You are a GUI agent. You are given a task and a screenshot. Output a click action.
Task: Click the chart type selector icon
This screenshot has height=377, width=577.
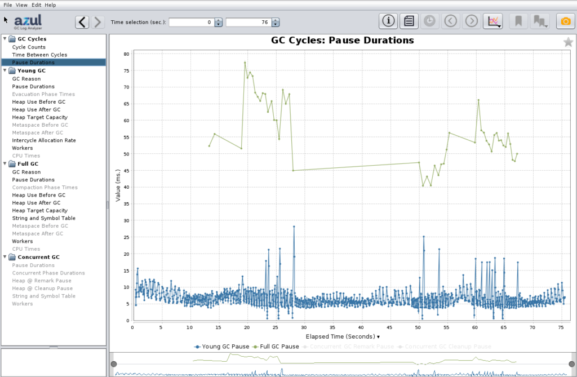click(492, 21)
